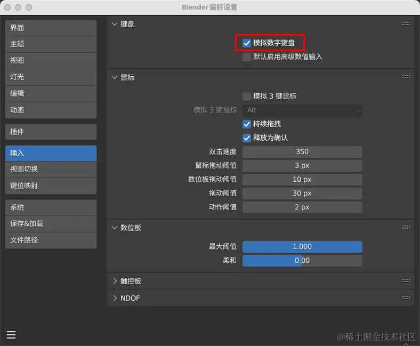The height and width of the screenshot is (346, 420).
Task: Switch to the 视图 preferences tab
Action: tap(51, 61)
